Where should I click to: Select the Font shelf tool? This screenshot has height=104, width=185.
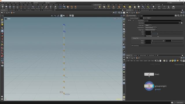tap(51, 7)
